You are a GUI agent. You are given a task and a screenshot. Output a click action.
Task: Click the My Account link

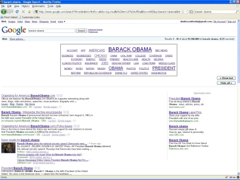[220, 22]
